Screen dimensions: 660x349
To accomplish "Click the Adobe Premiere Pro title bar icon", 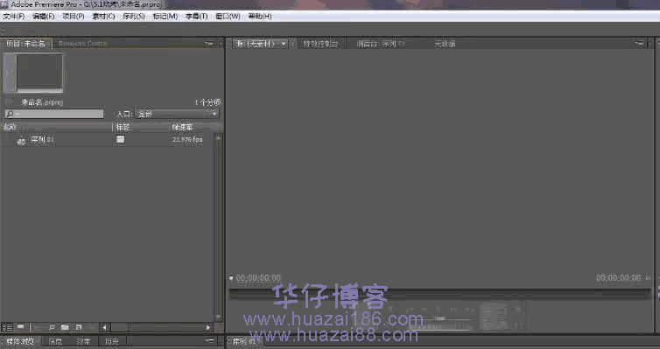I will (4, 4).
